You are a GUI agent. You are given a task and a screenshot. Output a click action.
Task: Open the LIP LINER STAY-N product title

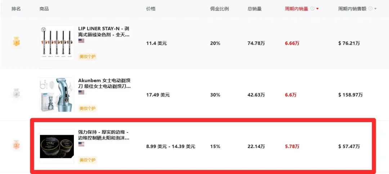pos(104,32)
